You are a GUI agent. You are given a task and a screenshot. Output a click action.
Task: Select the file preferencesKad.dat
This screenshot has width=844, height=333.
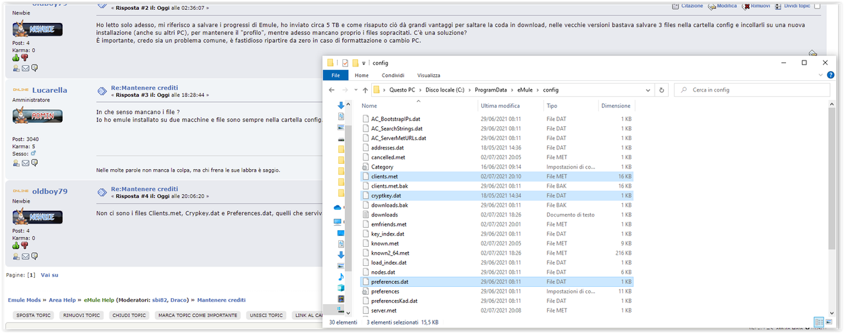497,301
